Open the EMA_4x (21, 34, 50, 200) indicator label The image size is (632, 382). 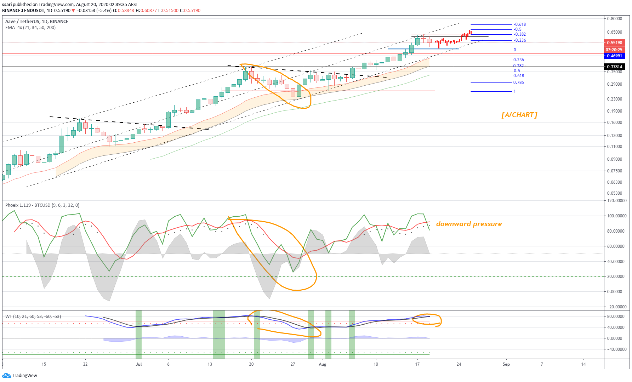[30, 28]
